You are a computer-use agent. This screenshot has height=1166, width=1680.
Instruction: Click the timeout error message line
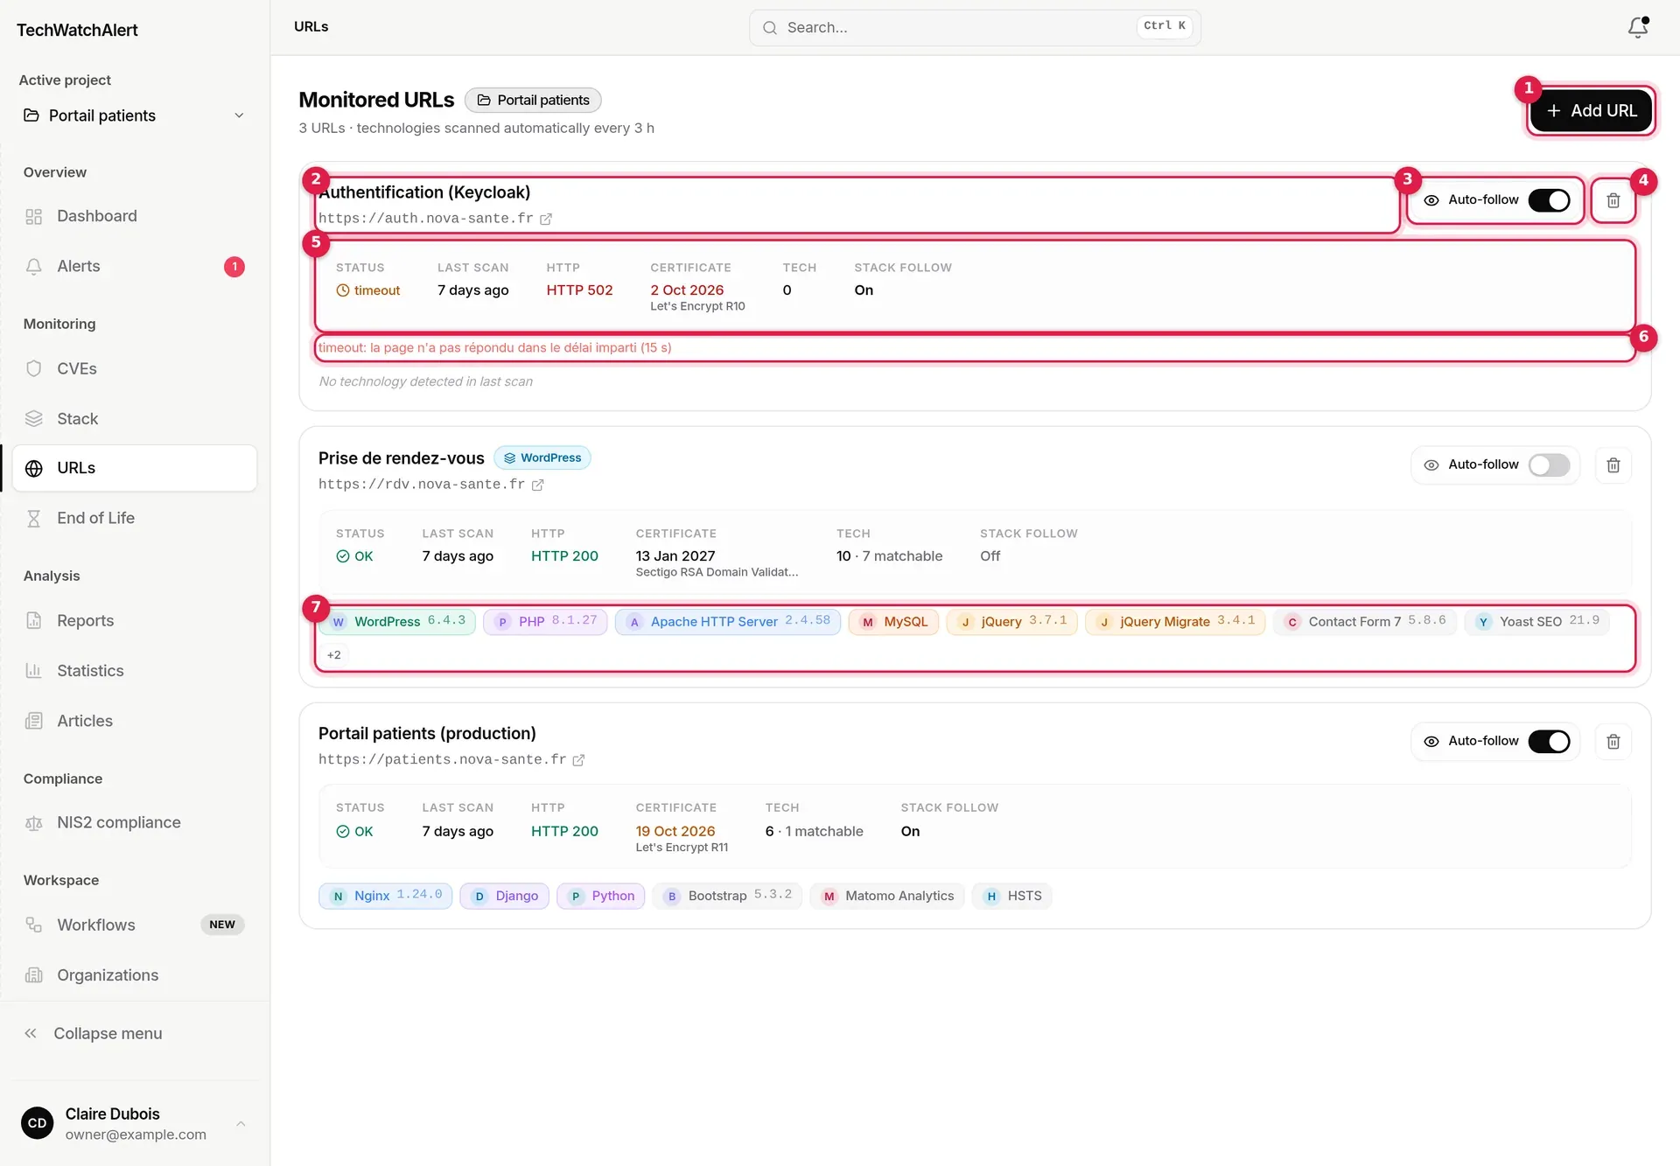click(x=495, y=348)
